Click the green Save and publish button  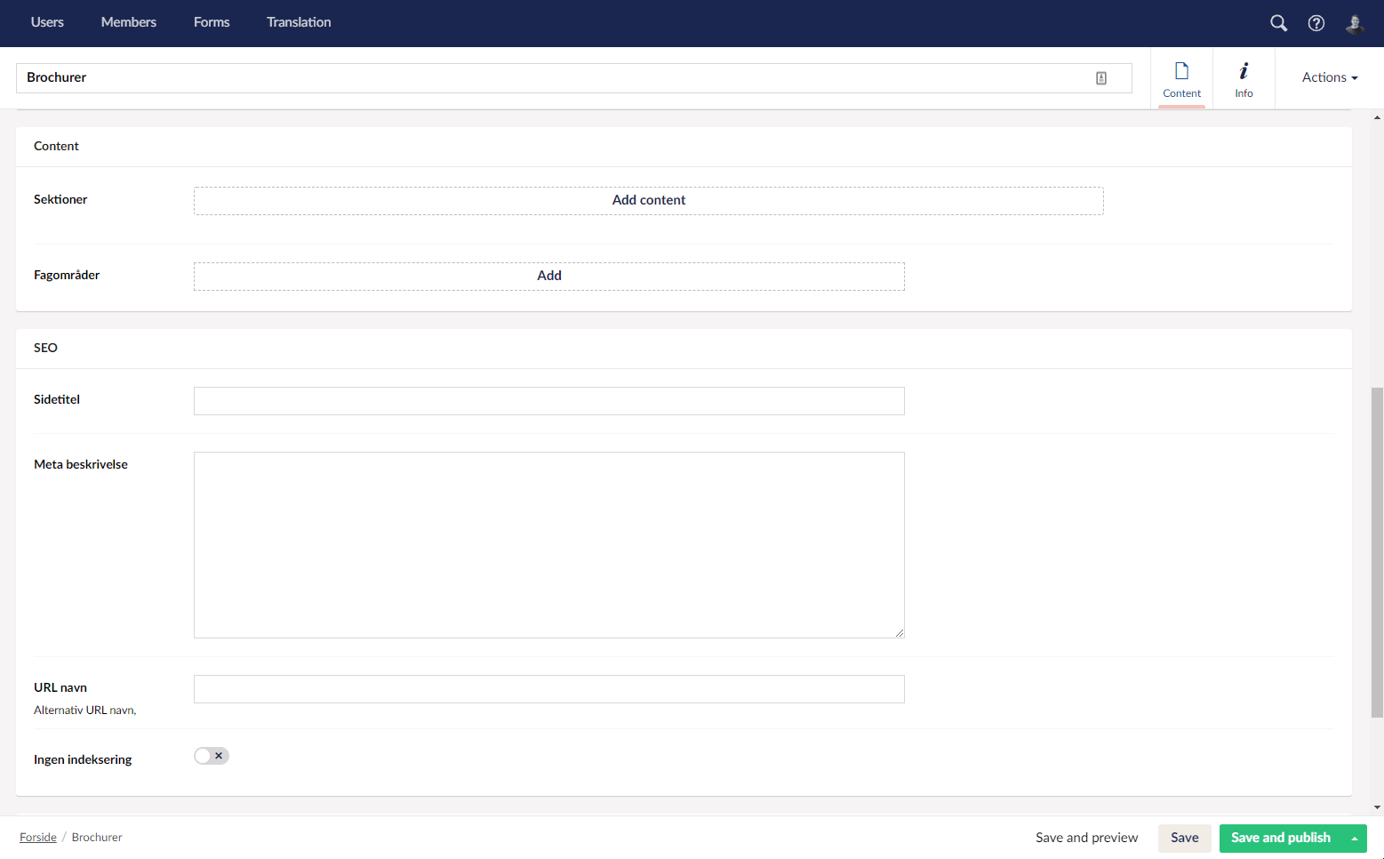(1281, 839)
